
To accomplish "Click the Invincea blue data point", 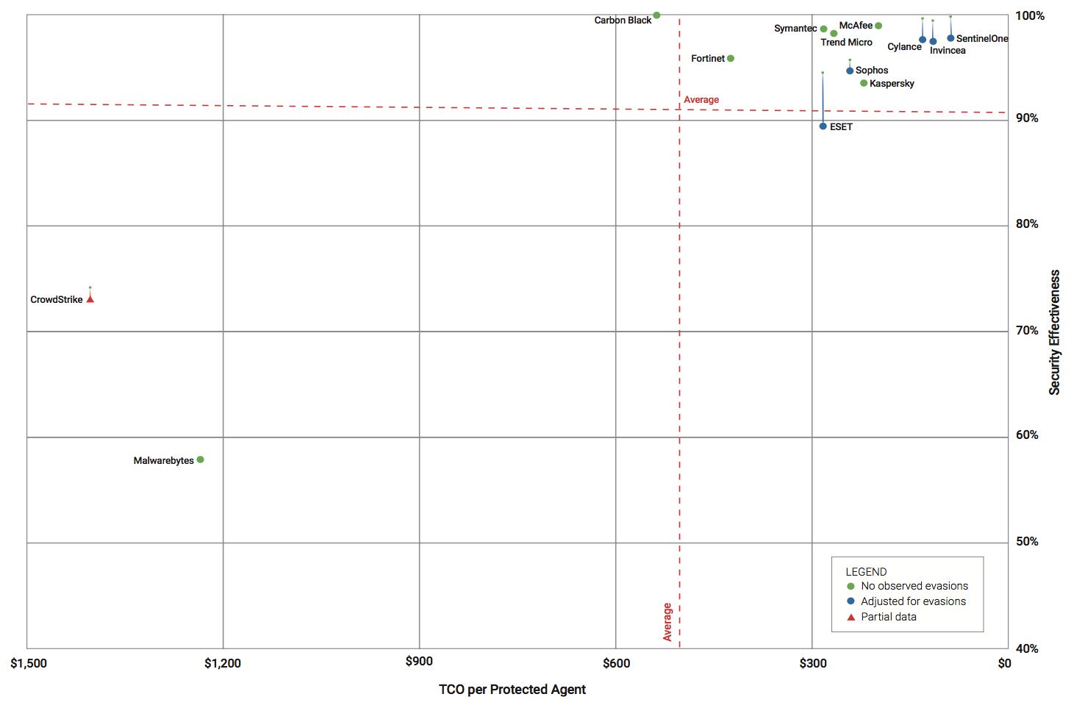I will tap(933, 41).
